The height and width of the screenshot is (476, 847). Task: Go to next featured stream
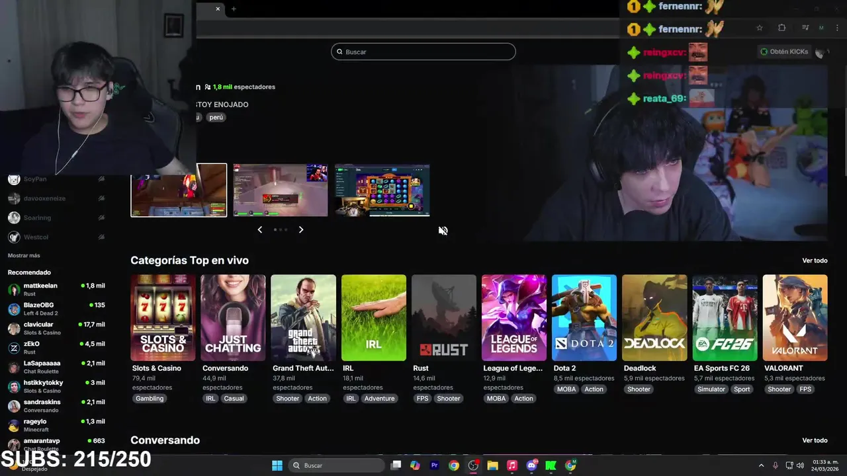[300, 229]
